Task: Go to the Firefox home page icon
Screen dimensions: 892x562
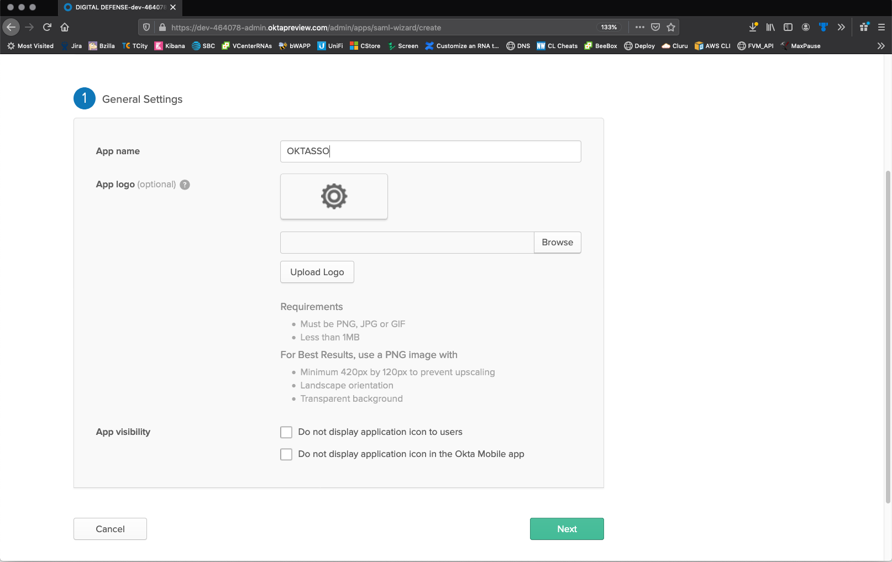Action: pyautogui.click(x=65, y=27)
